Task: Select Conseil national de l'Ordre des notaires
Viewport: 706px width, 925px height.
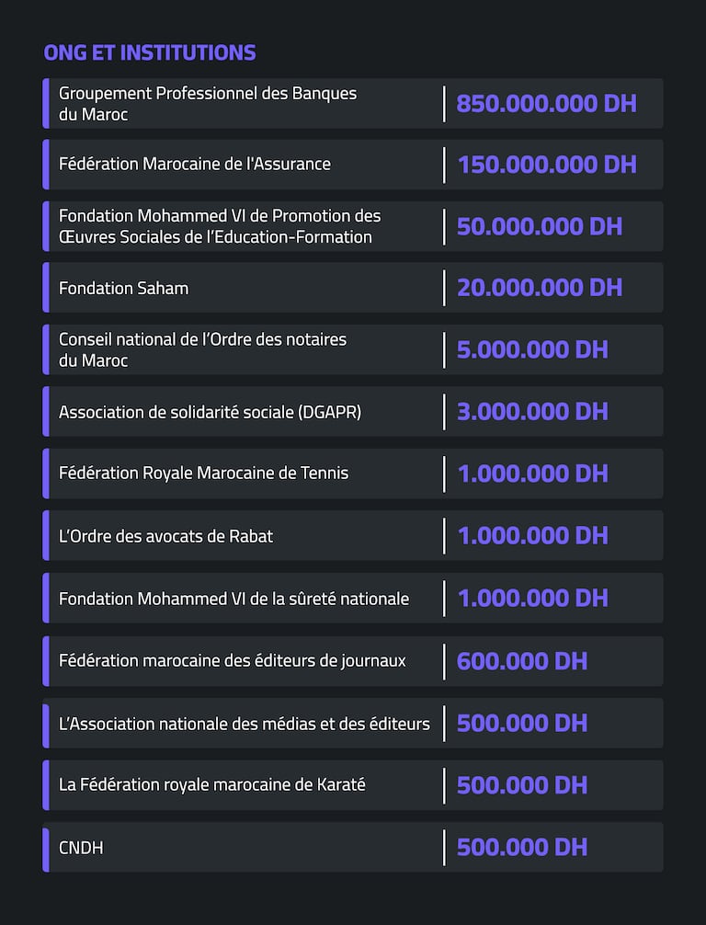Action: [x=203, y=349]
